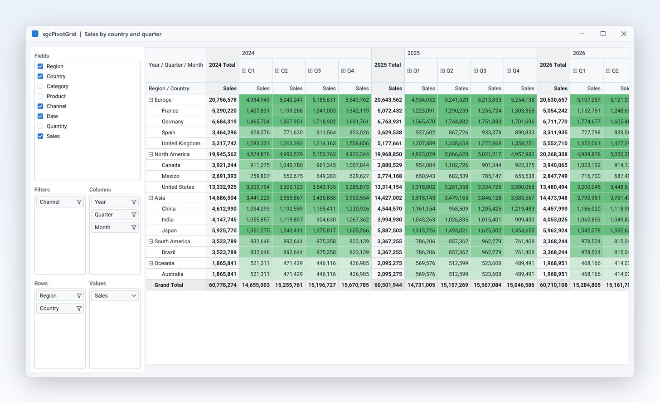Screen dimensions: 660x403
Task: Select the 2024 Total column header
Action: tap(223, 65)
